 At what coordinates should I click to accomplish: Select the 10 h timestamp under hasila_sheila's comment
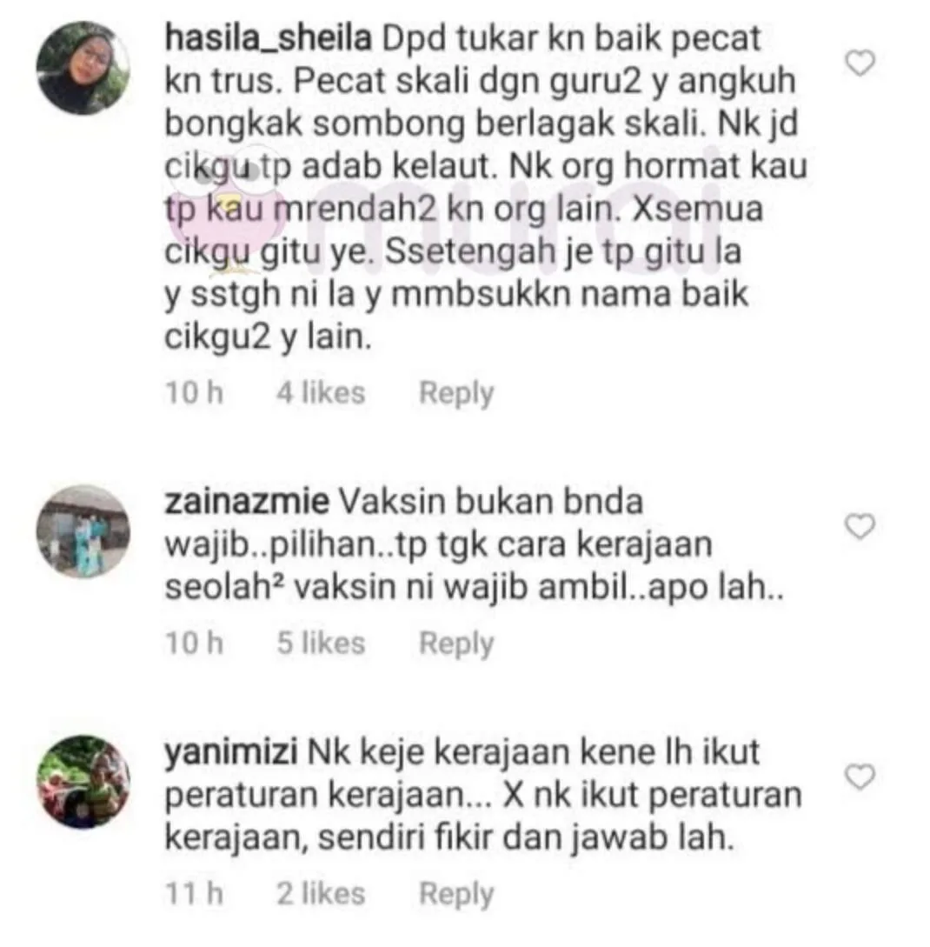[195, 392]
